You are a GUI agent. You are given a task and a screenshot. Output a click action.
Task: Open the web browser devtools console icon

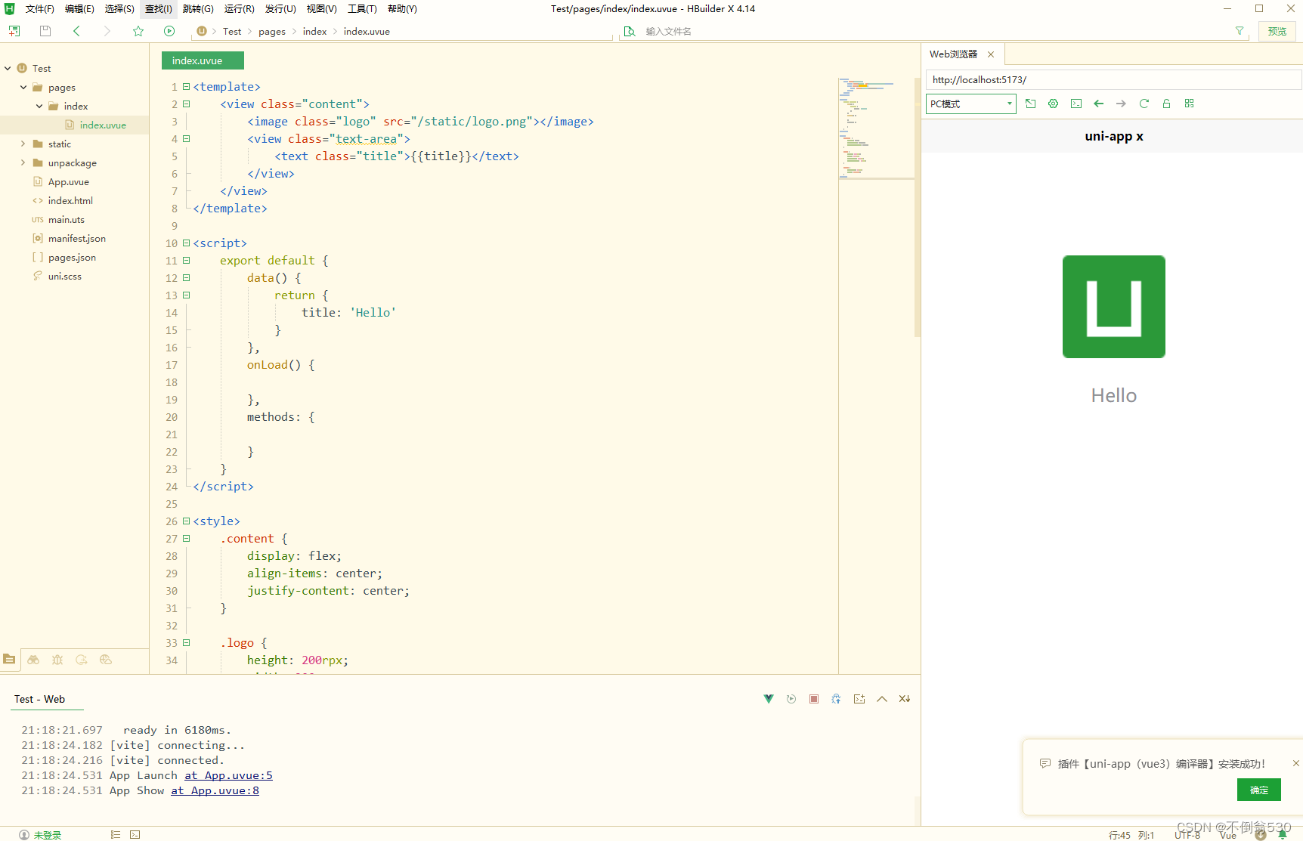tap(1076, 104)
